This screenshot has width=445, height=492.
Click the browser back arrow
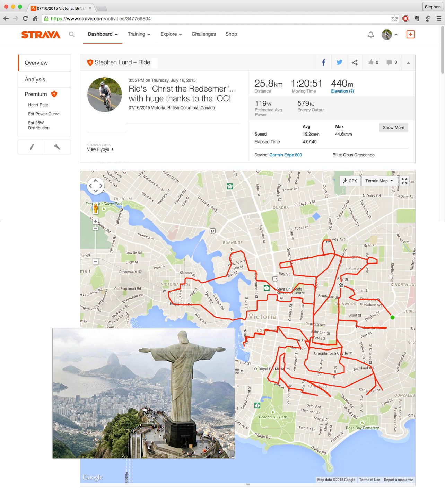coord(6,19)
